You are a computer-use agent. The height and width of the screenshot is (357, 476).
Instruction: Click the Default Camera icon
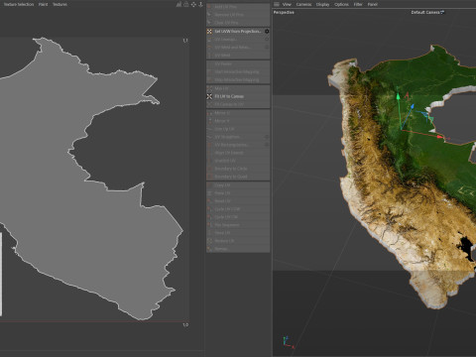point(442,12)
